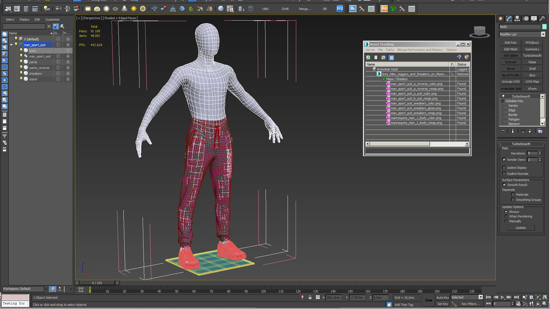The width and height of the screenshot is (550, 309).
Task: Collapse the TurboSmooth rollout header
Action: pos(521,144)
